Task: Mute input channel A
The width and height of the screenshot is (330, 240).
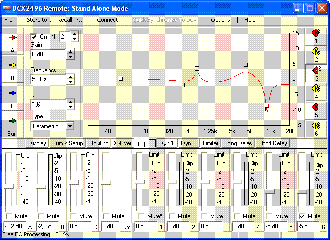Action: (9, 216)
